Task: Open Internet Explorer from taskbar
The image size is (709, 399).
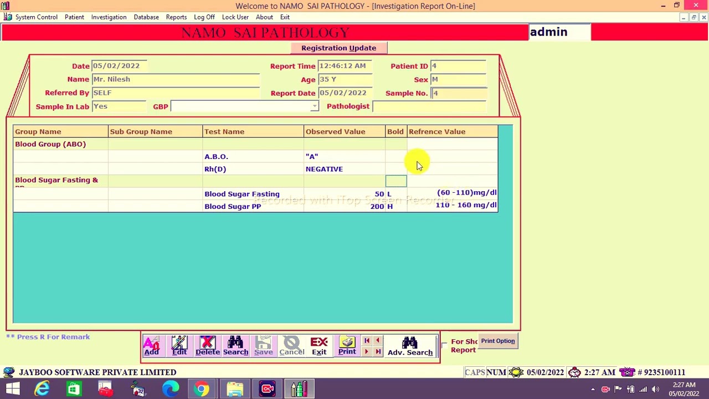Action: tap(42, 389)
